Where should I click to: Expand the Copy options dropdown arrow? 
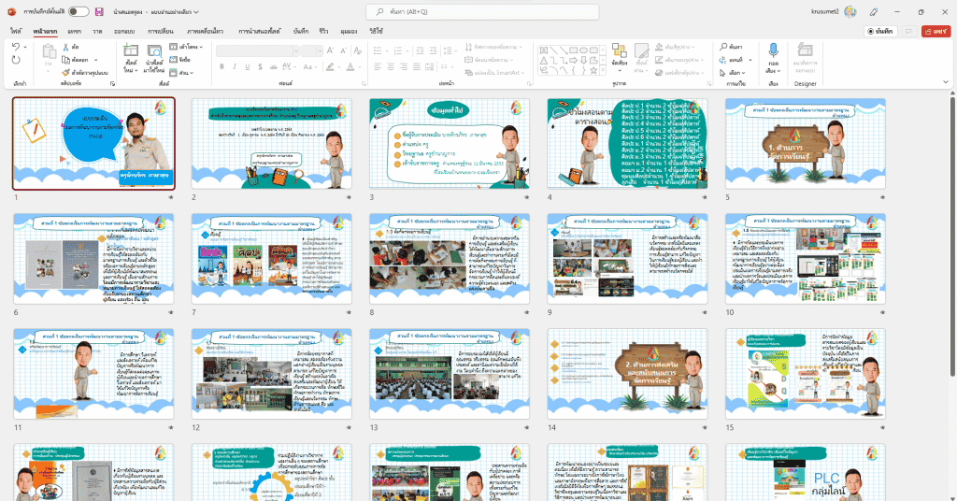coord(96,60)
